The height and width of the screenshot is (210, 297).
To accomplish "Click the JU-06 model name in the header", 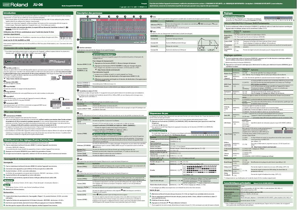I will [38, 4].
